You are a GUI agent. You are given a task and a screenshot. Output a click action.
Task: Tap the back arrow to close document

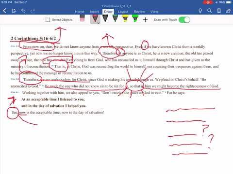click(x=5, y=11)
